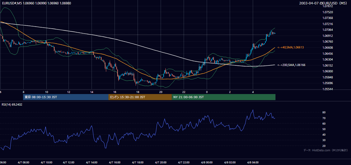Click the 4/7 22:00 date label
The image size is (351, 165).
click(x=184, y=163)
